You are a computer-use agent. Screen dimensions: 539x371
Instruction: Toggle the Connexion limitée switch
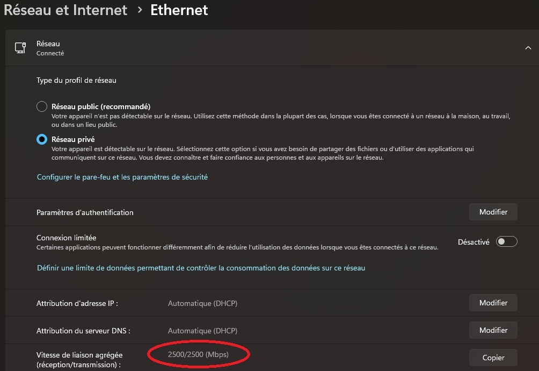(506, 242)
